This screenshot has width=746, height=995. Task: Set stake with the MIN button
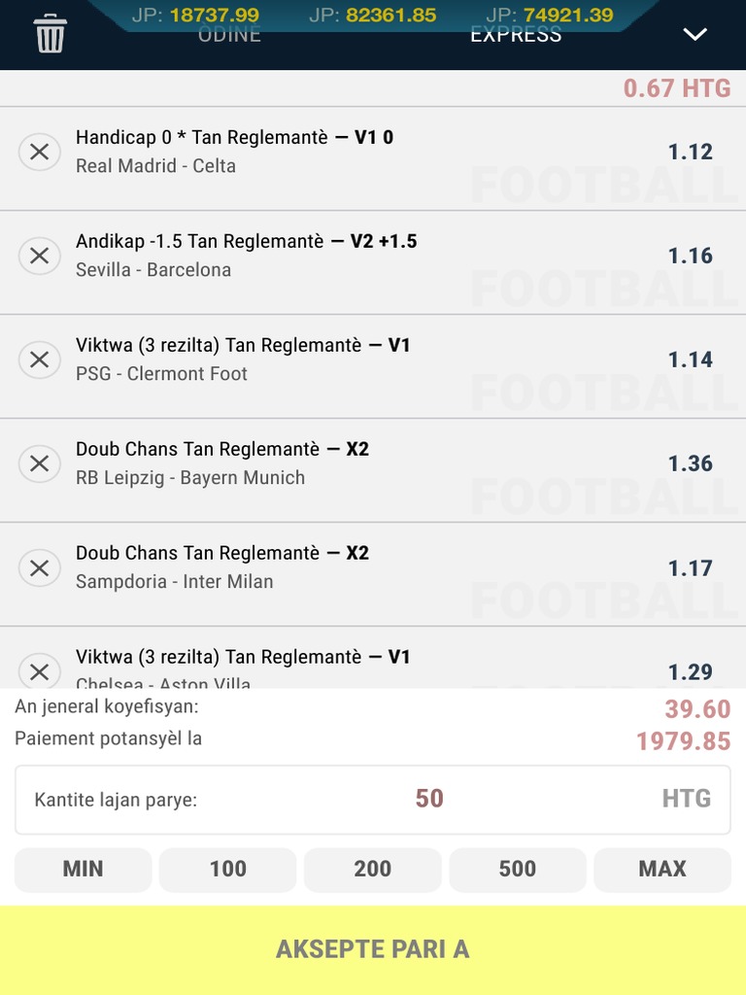(x=83, y=870)
